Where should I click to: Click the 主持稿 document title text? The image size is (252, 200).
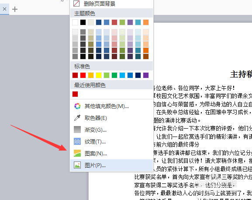pyautogui.click(x=241, y=74)
